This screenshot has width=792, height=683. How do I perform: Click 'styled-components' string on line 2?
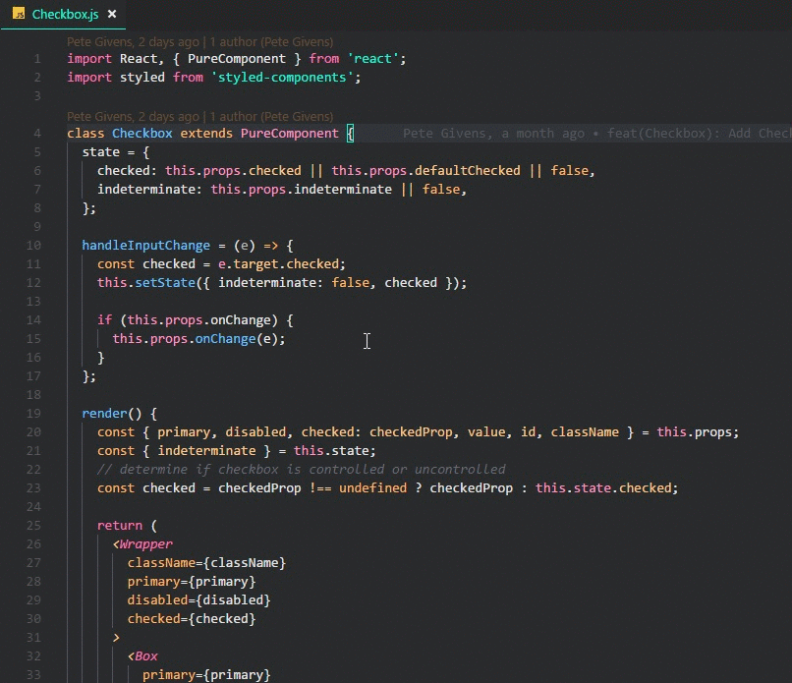click(x=281, y=78)
